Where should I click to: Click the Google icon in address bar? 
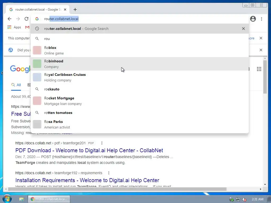tap(37, 19)
